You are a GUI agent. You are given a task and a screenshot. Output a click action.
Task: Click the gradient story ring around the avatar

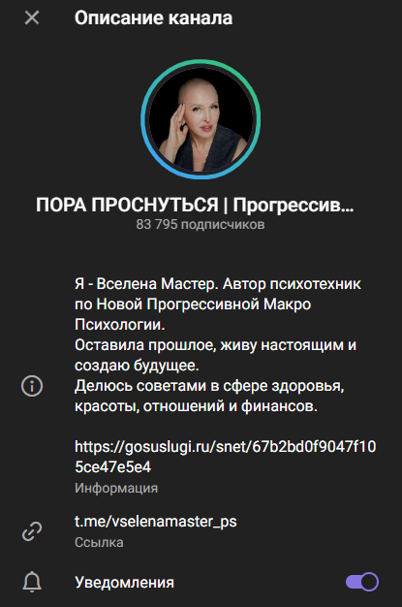(x=201, y=61)
